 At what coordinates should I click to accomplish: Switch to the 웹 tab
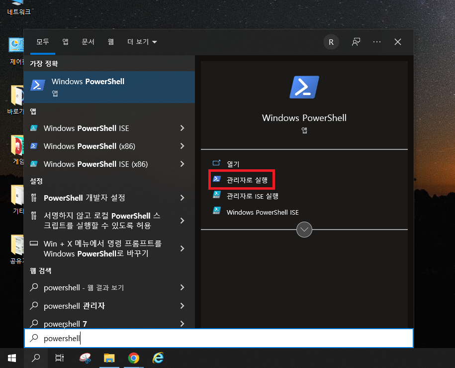click(110, 42)
